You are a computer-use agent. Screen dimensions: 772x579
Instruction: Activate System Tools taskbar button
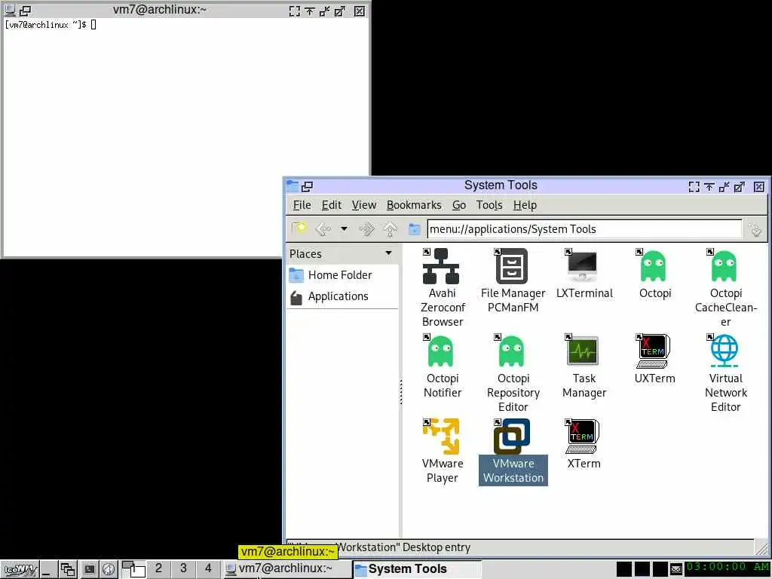(x=416, y=569)
